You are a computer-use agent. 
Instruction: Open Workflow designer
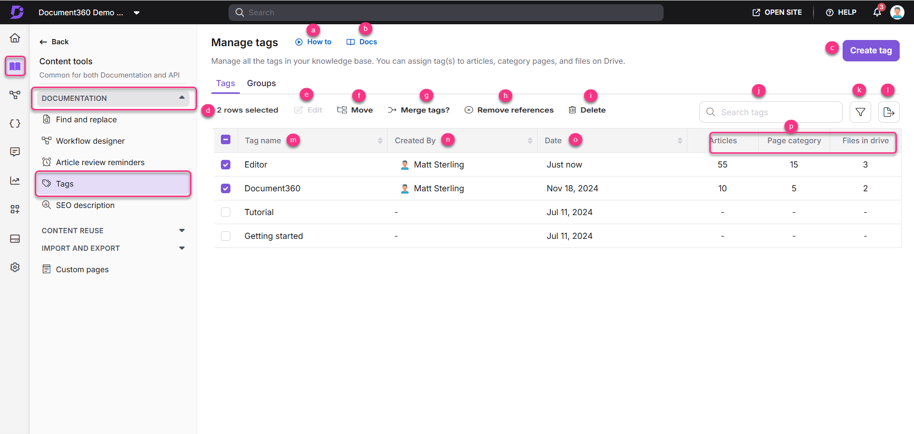tap(90, 141)
